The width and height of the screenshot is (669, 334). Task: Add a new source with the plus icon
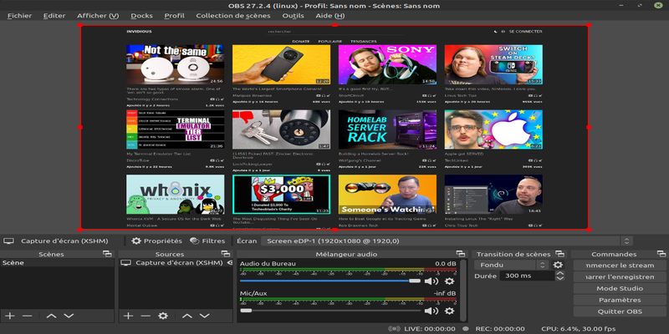(128, 316)
